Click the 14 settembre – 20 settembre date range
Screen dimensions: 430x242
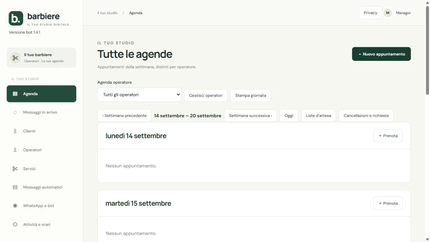[x=188, y=116]
